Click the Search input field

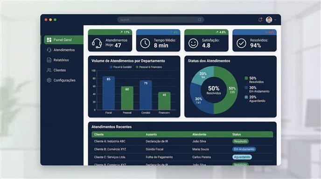(160, 20)
